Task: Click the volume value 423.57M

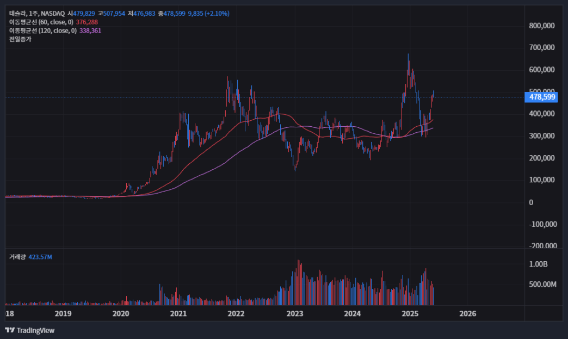Action: (40, 257)
